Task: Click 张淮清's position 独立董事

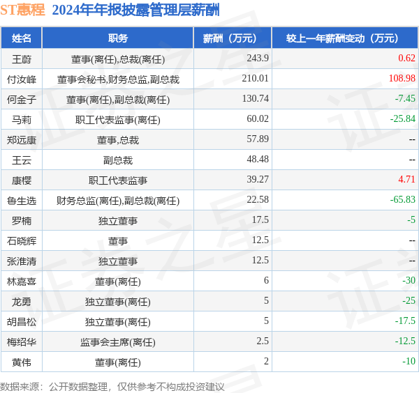Action: [118, 261]
